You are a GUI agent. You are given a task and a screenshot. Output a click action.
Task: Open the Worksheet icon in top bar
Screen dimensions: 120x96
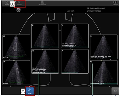[42, 3]
